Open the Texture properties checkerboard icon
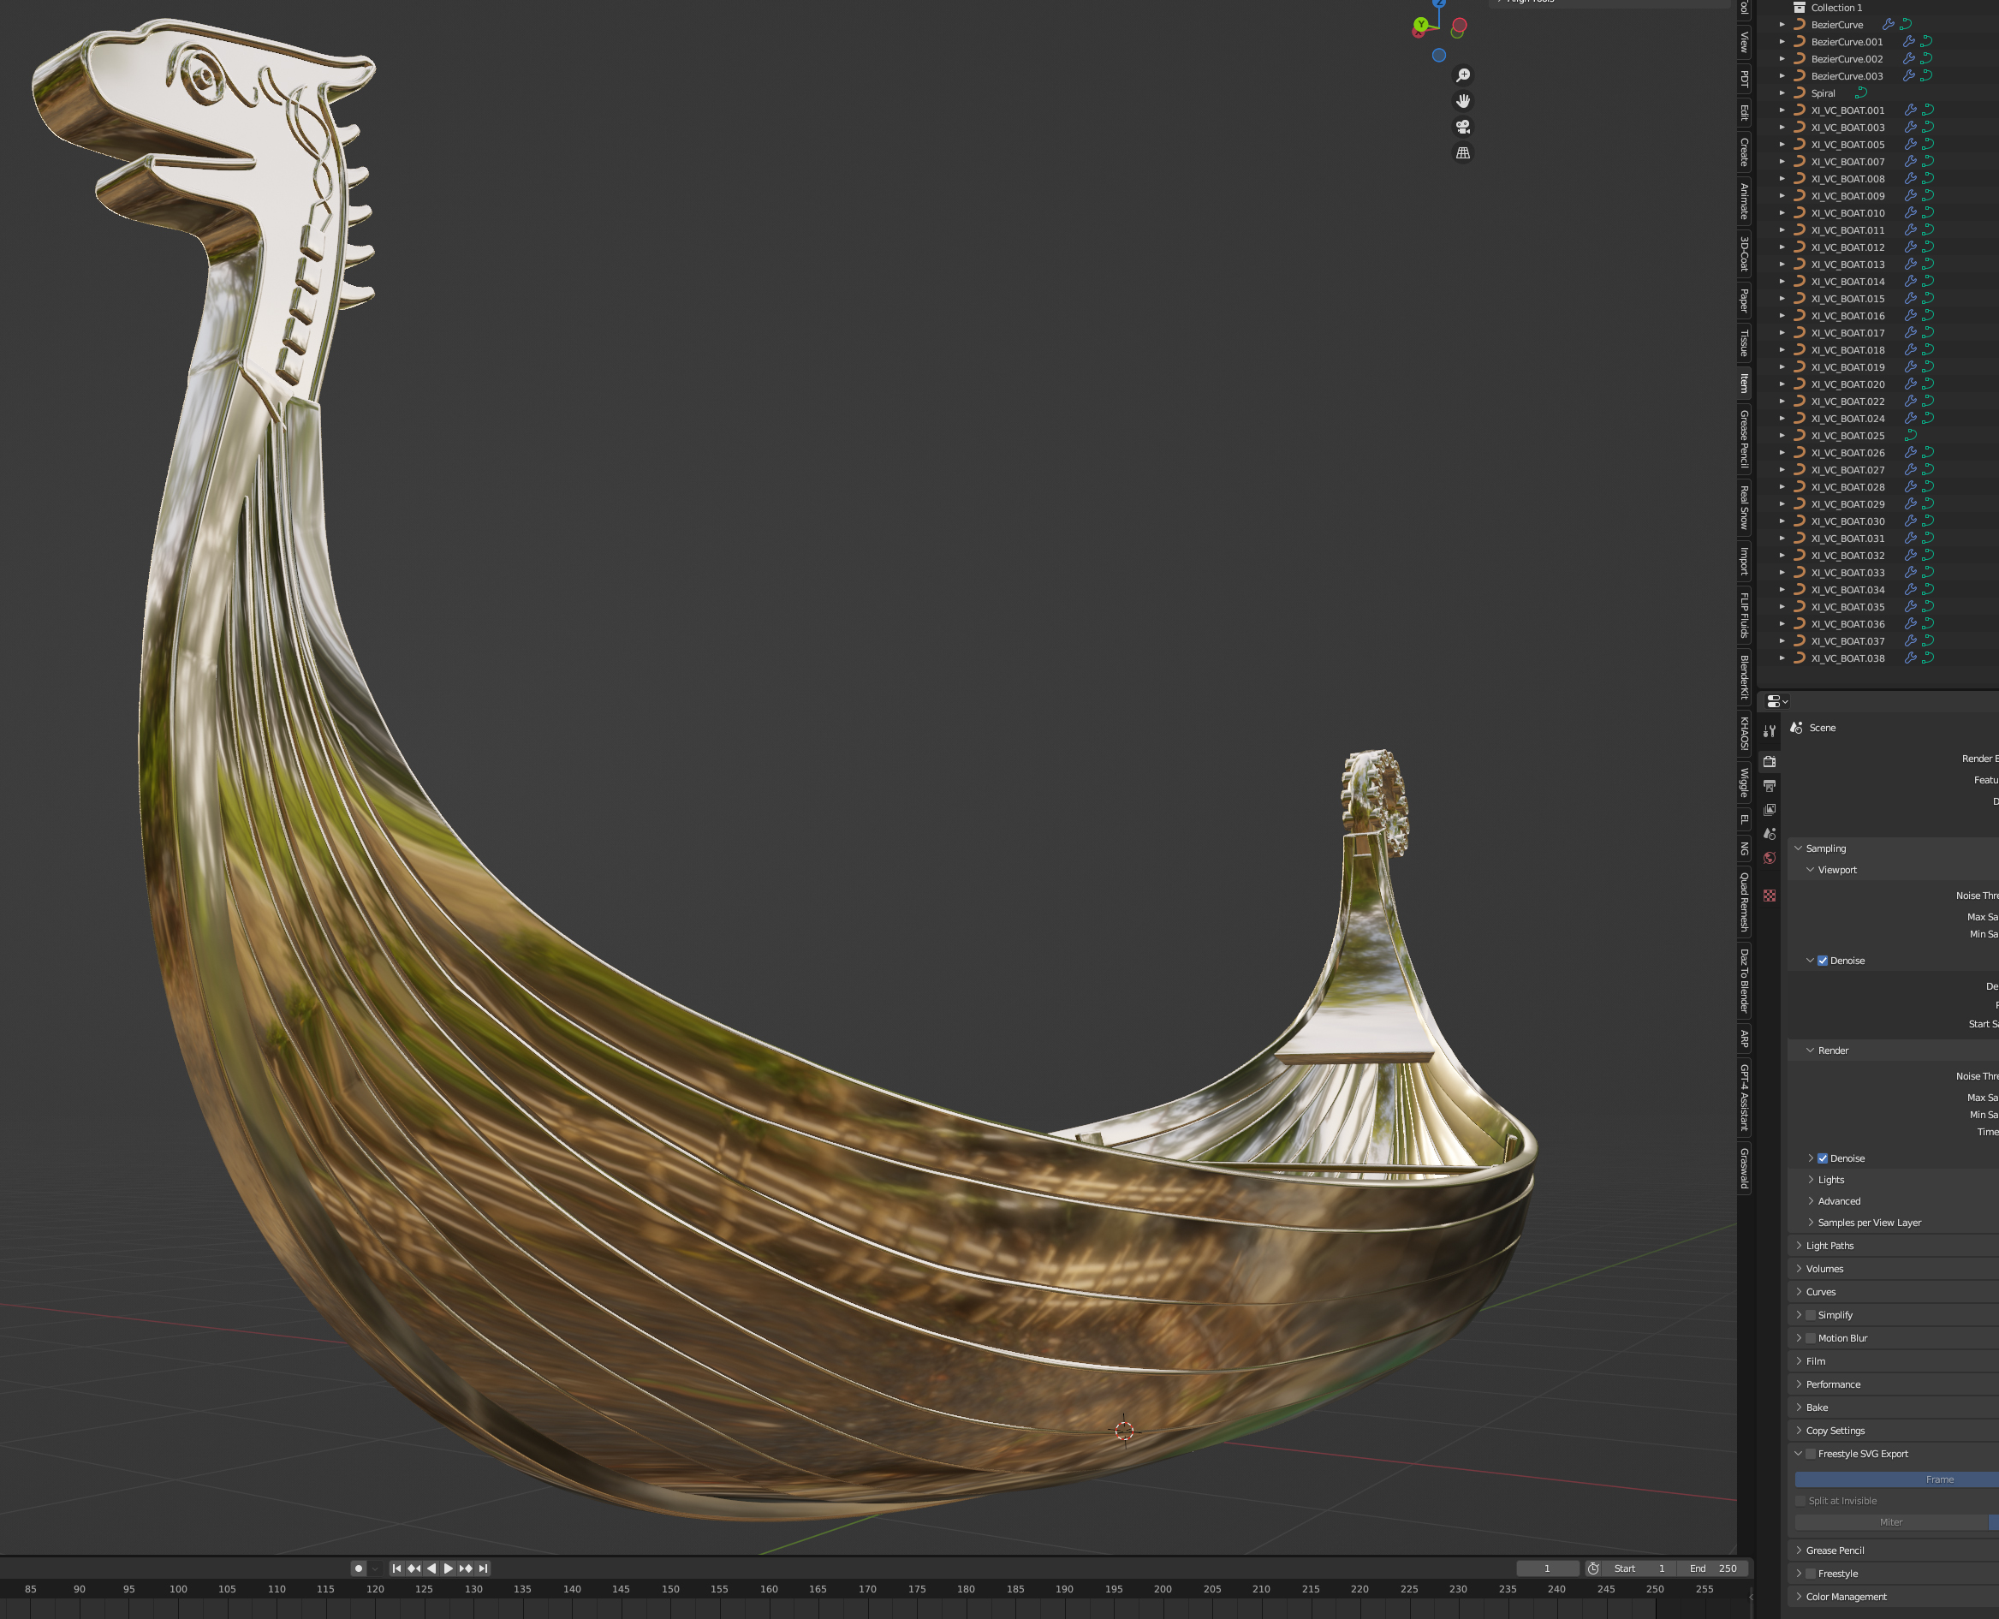The image size is (1999, 1619). [1769, 896]
